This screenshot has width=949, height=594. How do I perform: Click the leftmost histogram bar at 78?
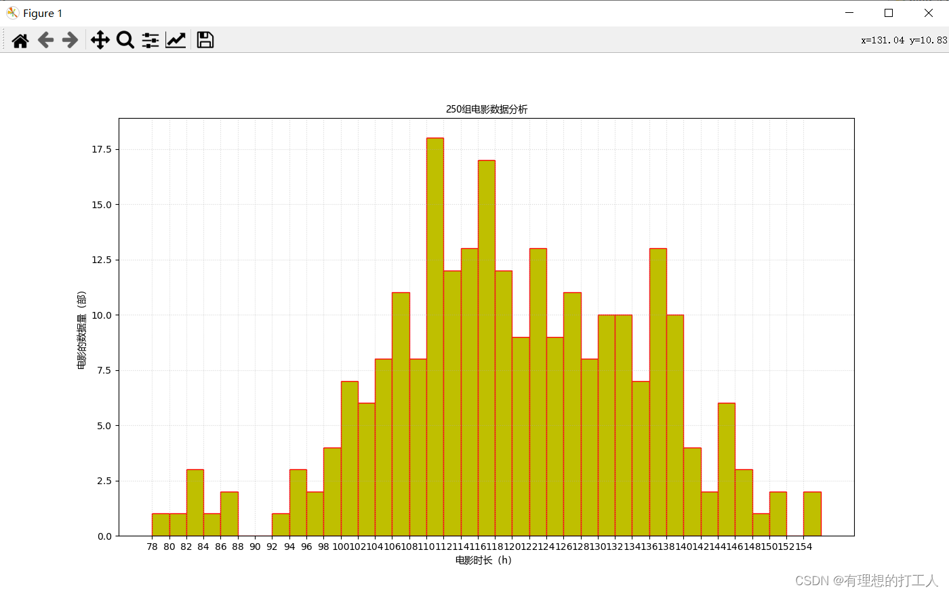[x=161, y=525]
